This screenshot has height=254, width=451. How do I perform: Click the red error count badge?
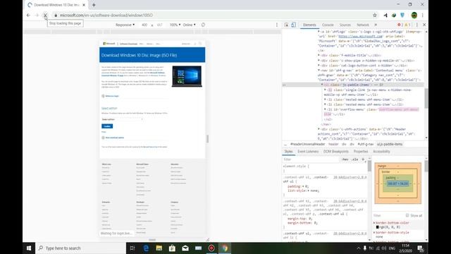(x=400, y=25)
